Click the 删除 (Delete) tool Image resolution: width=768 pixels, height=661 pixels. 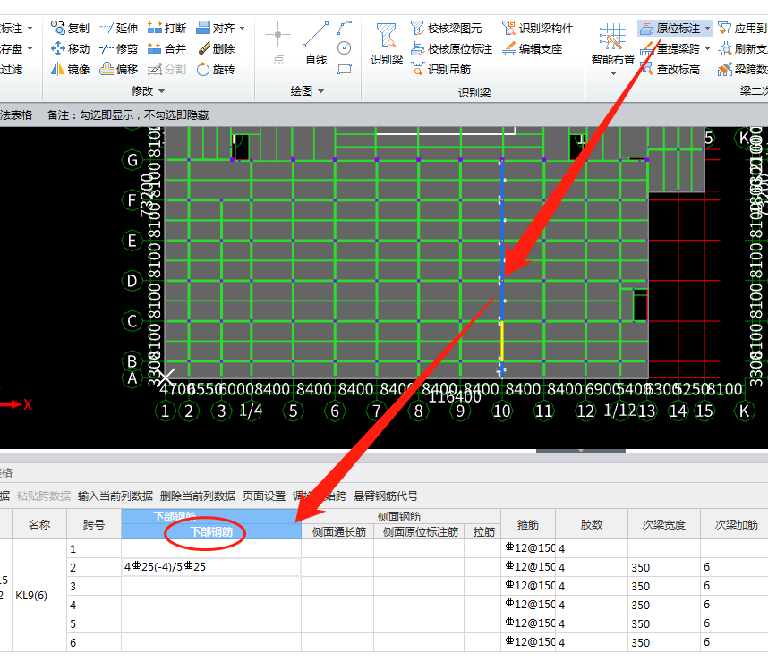click(x=215, y=48)
